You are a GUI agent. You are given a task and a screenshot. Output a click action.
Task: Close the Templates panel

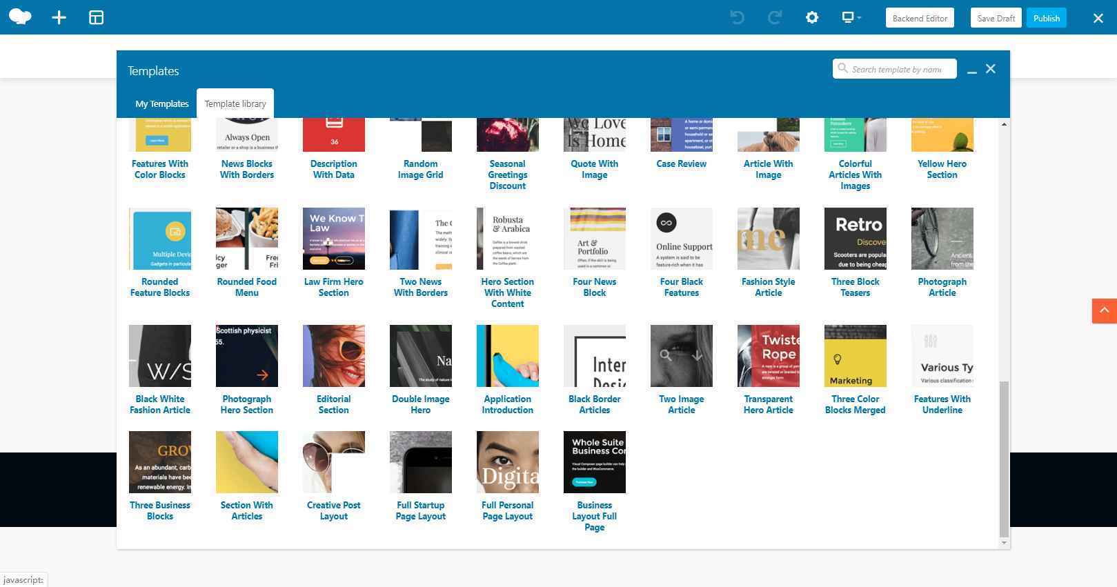991,69
